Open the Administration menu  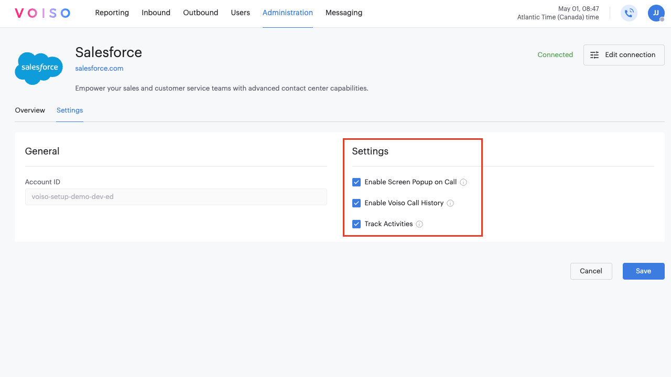point(288,13)
